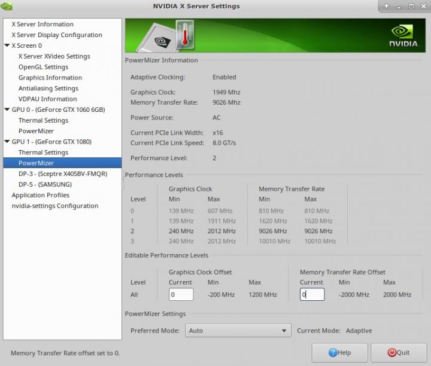Click the 2012 MHz max clock in level 2 row
The image size is (431, 366).
point(222,231)
